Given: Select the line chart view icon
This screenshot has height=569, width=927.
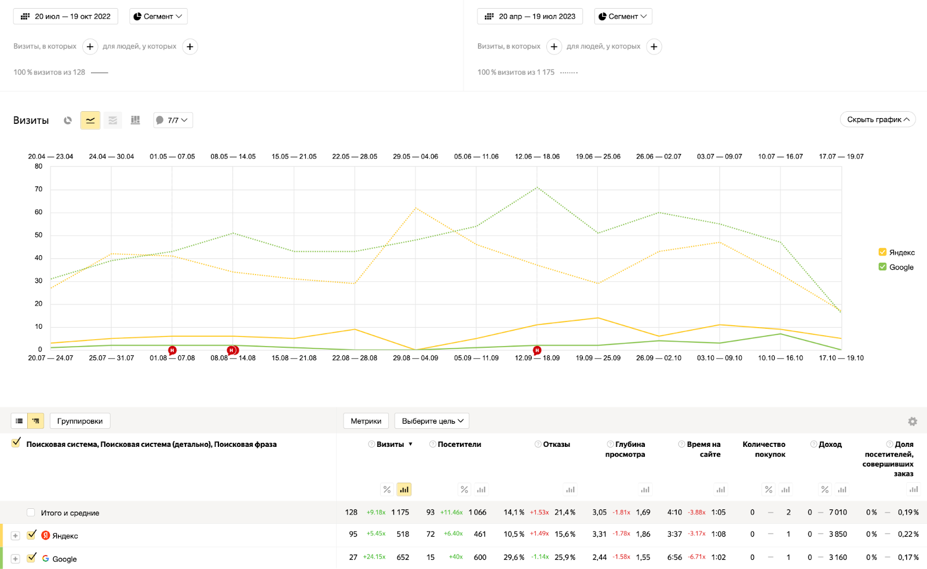Looking at the screenshot, I should 90,120.
